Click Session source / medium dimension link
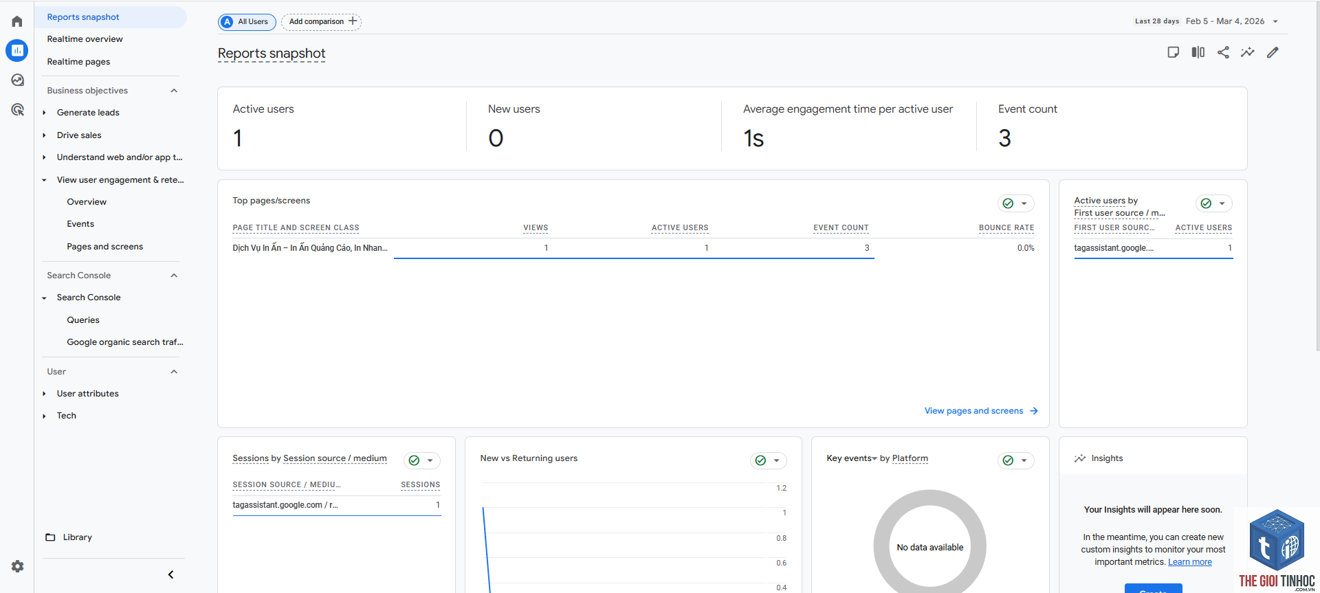 (x=335, y=458)
